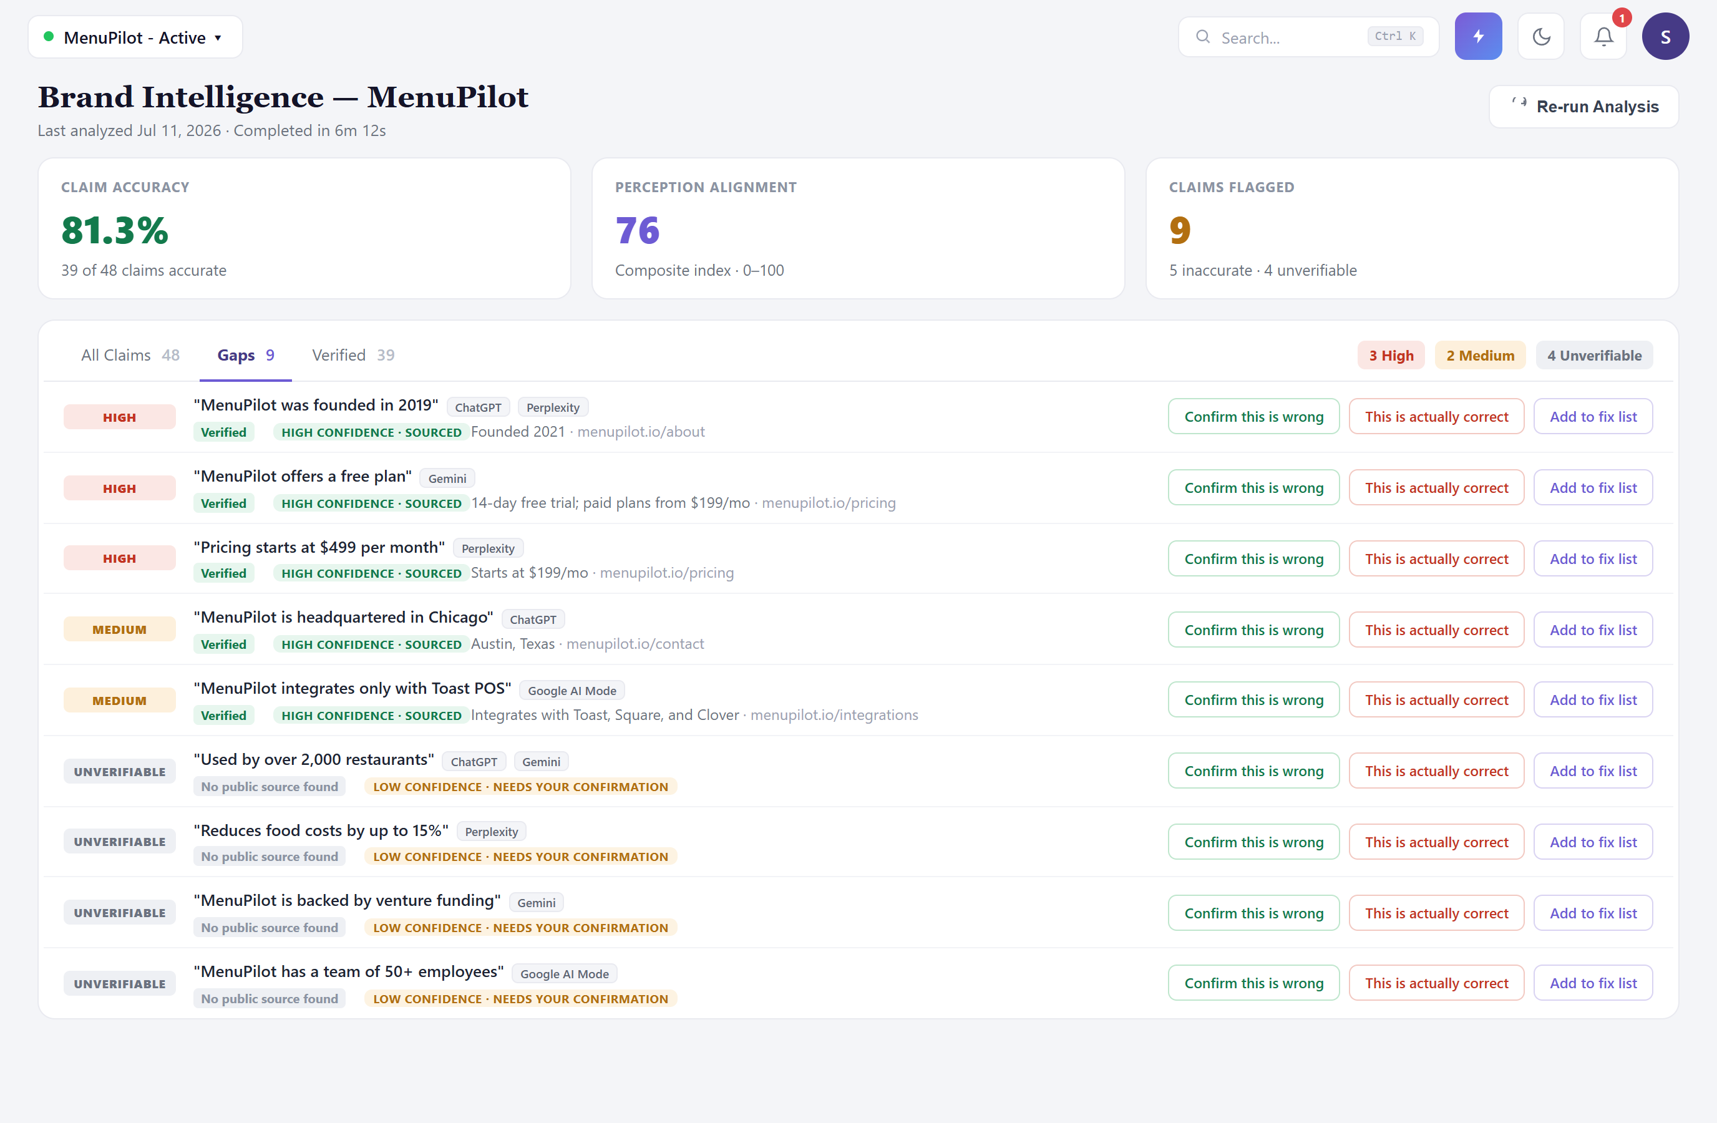The image size is (1717, 1123).
Task: Switch to the All Claims tab
Action: pyautogui.click(x=130, y=355)
